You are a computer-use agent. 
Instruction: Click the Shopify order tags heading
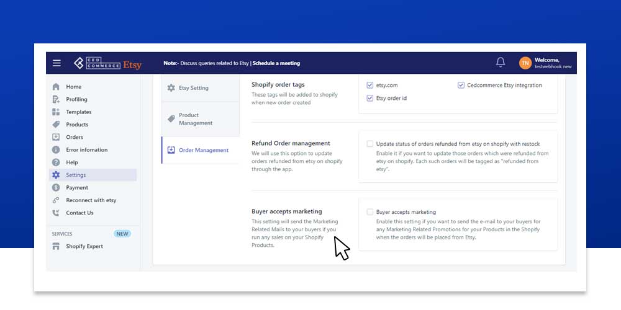[x=278, y=84]
